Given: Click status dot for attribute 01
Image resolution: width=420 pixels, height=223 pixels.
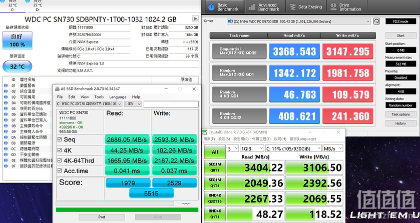Looking at the screenshot, I should pos(6,85).
